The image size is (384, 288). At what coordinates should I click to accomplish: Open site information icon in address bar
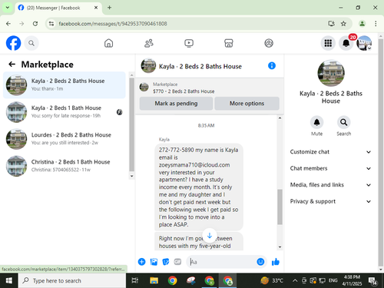(51, 24)
